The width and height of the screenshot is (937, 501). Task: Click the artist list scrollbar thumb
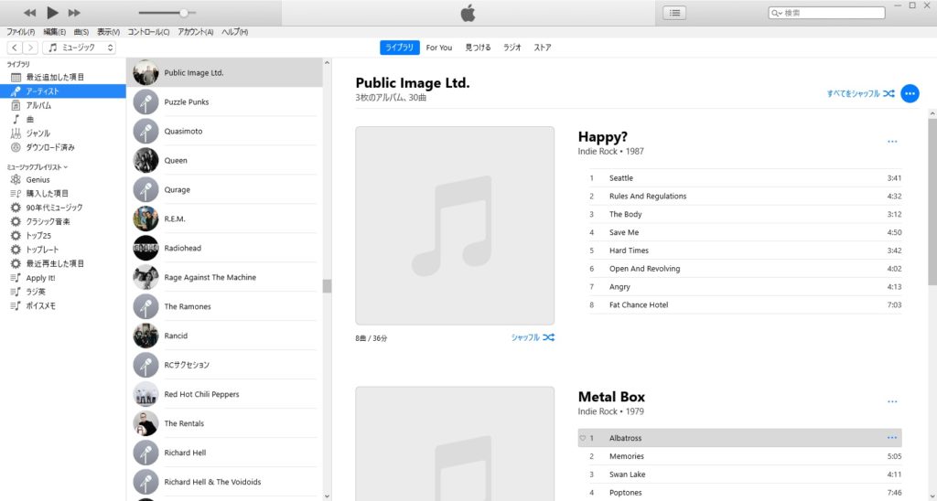click(x=327, y=286)
